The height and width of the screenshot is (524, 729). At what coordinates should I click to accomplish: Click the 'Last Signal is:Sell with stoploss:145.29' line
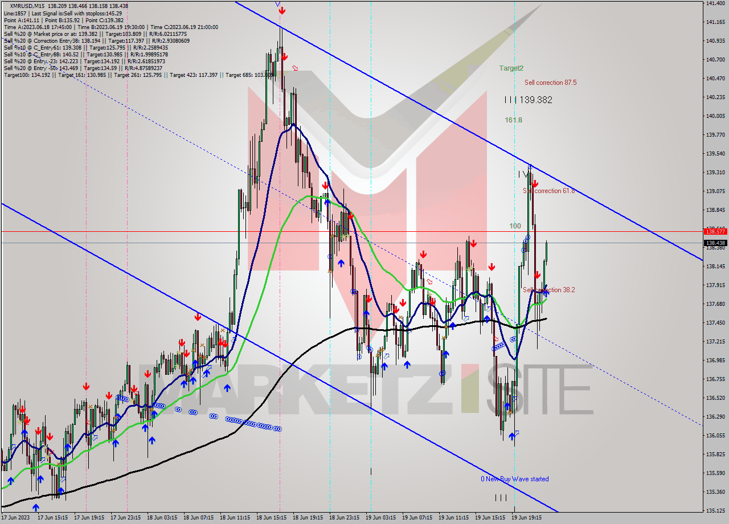coord(62,13)
